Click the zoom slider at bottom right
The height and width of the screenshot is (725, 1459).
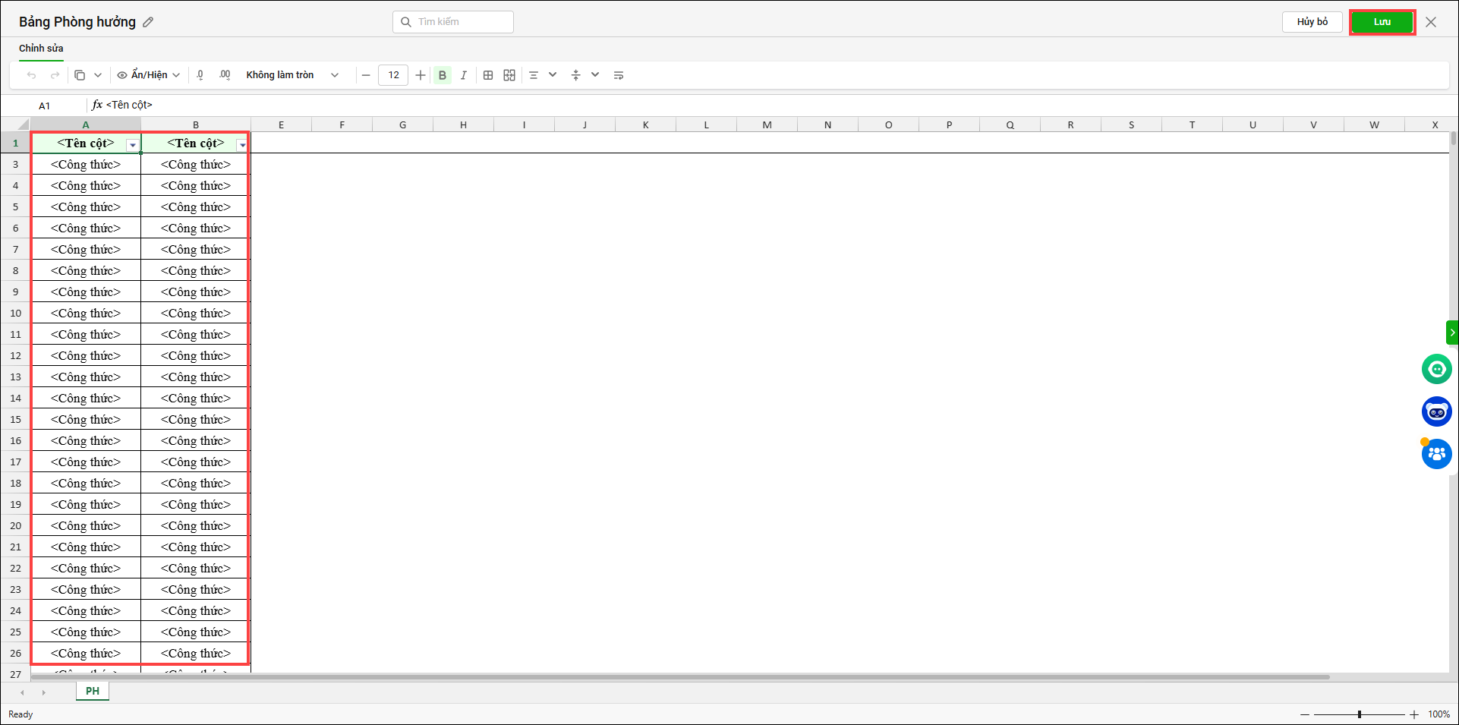[x=1359, y=714]
